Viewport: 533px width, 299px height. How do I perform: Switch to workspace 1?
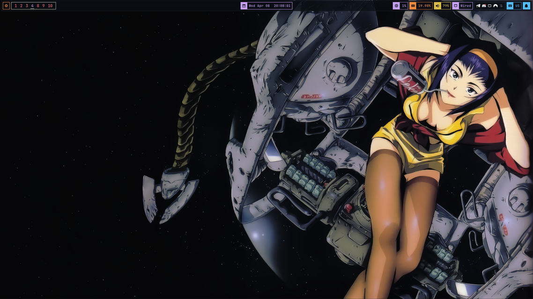pyautogui.click(x=15, y=6)
